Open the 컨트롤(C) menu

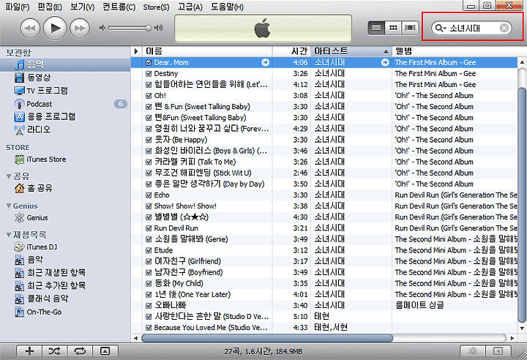click(x=119, y=7)
